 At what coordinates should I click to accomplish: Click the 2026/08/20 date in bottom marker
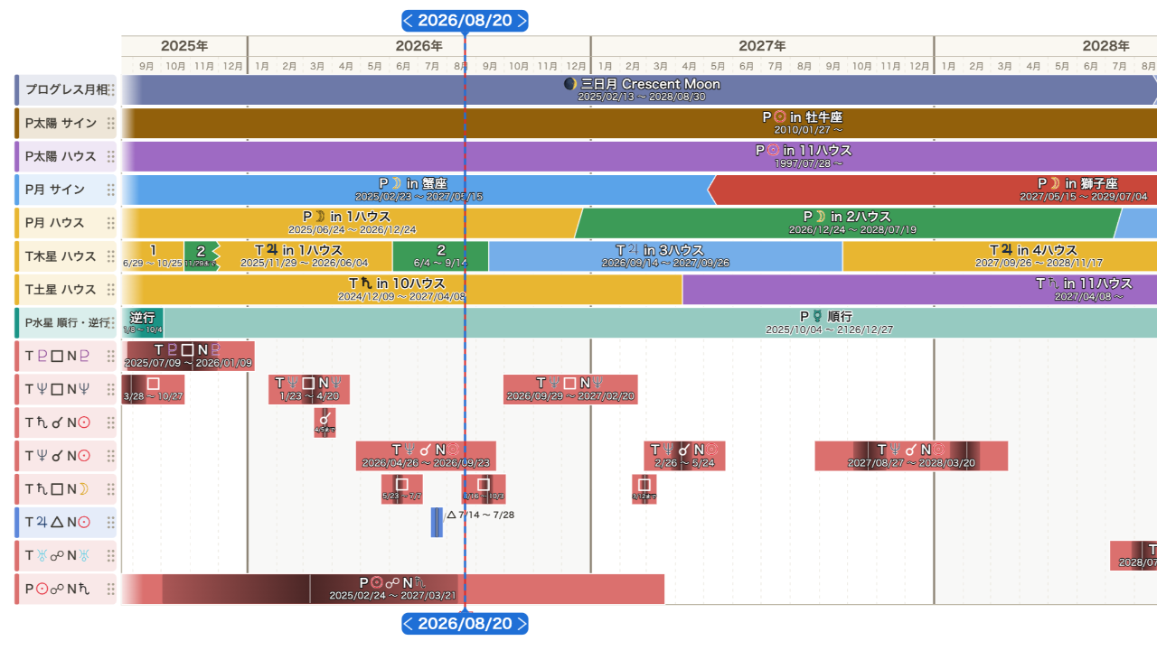465,624
